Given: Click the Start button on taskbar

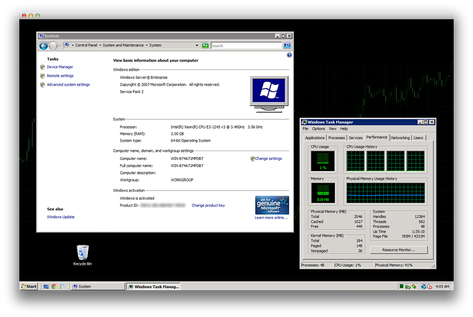Looking at the screenshot, I should click(x=29, y=286).
